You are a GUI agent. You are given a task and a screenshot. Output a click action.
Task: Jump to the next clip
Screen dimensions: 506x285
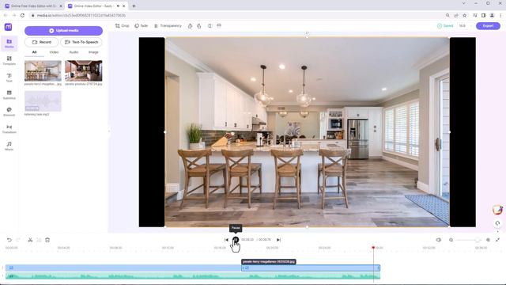coord(278,240)
